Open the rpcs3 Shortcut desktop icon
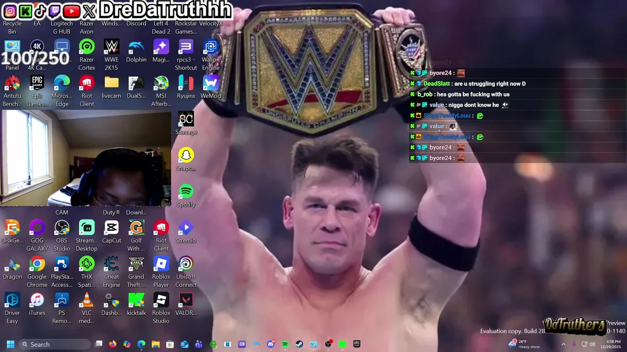Image resolution: width=627 pixels, height=352 pixels. [186, 55]
